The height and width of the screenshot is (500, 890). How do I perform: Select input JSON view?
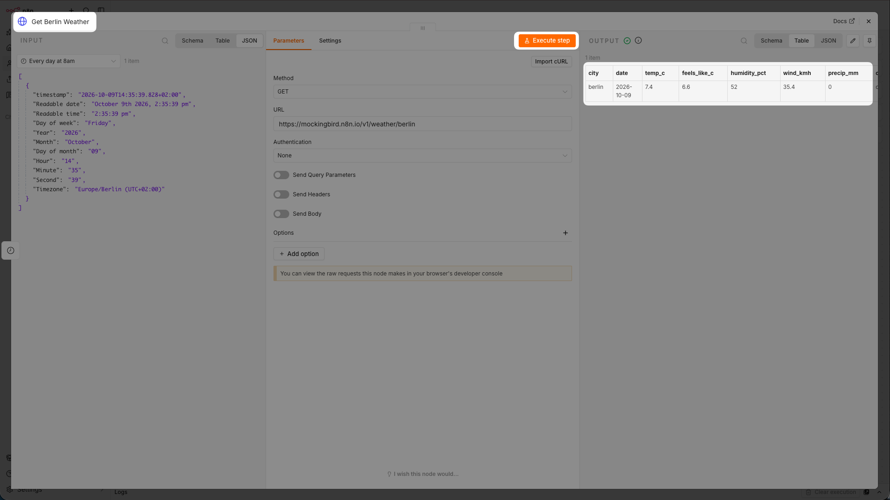point(249,41)
